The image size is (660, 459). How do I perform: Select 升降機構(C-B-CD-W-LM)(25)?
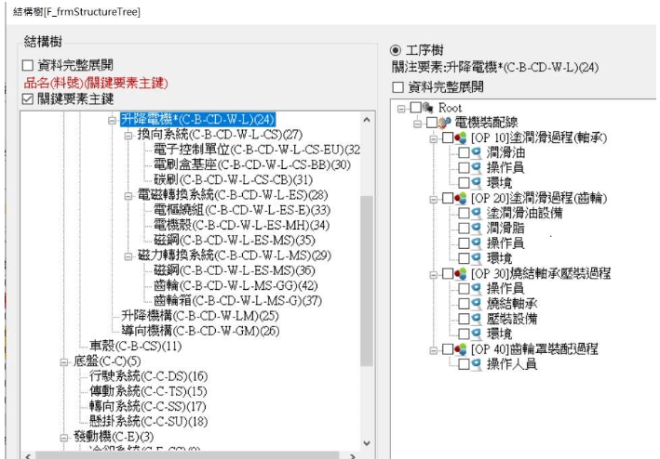[x=200, y=316]
